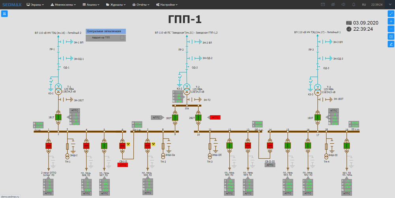The width and height of the screenshot is (395, 198).
Task: Toggle the Авария на ГПП indicator box
Action: click(x=122, y=38)
